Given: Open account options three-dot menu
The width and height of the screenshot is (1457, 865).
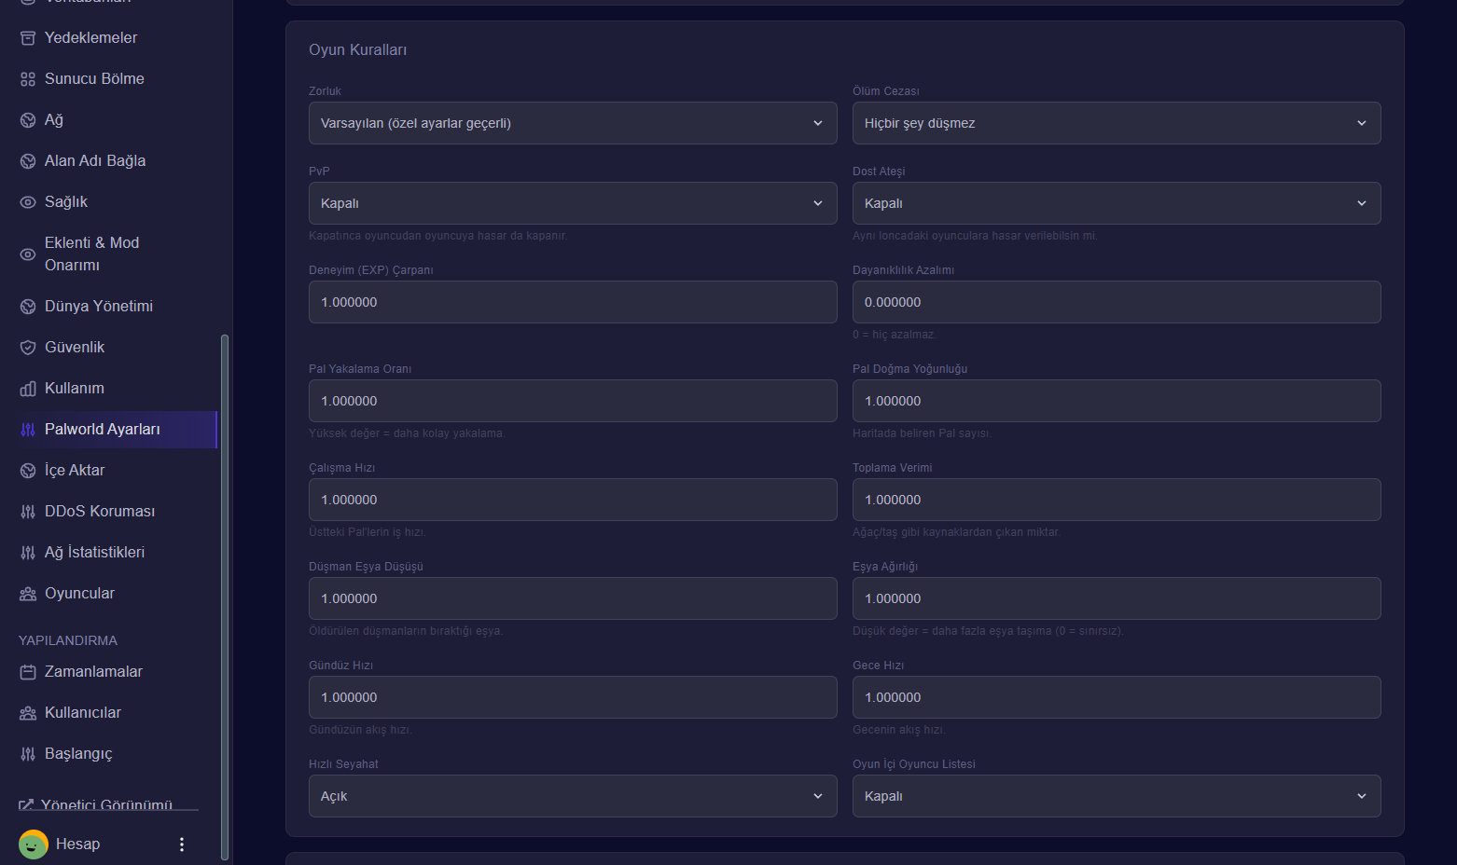Looking at the screenshot, I should click(x=182, y=844).
